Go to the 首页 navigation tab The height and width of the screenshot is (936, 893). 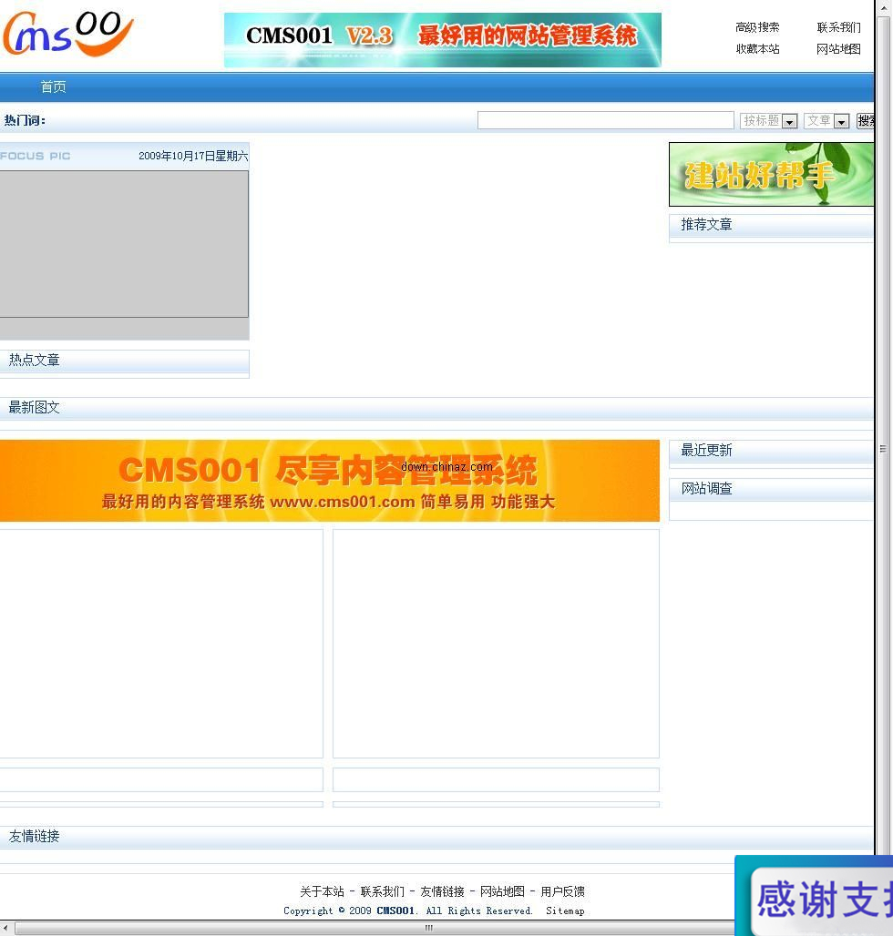[53, 87]
